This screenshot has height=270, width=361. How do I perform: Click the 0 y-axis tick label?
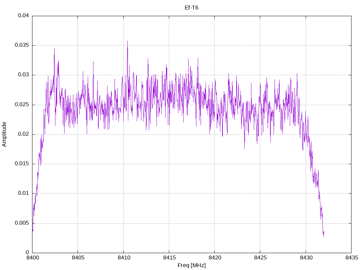click(x=27, y=252)
